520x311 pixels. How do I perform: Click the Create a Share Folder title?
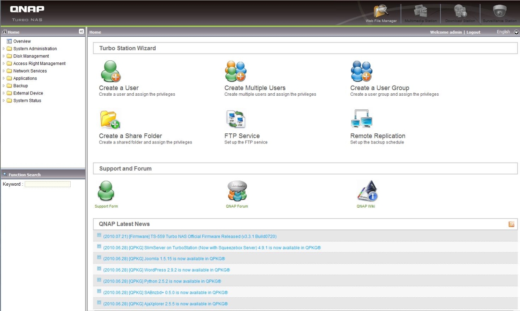[130, 136]
